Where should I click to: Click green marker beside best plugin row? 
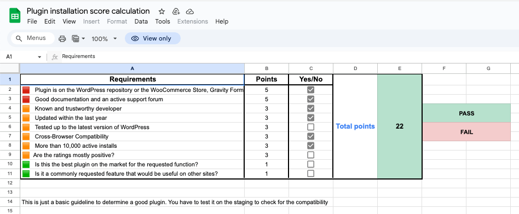pos(26,164)
